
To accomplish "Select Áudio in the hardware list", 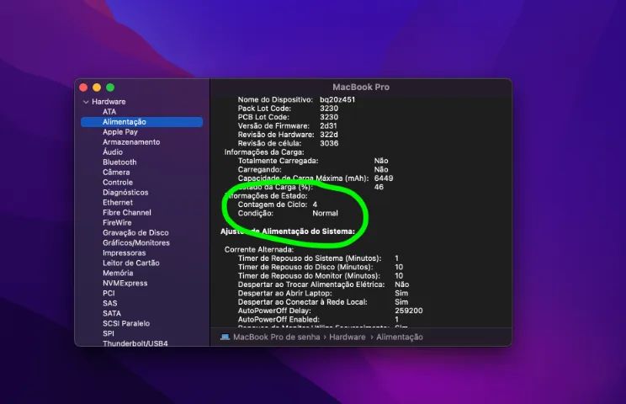I will (113, 151).
